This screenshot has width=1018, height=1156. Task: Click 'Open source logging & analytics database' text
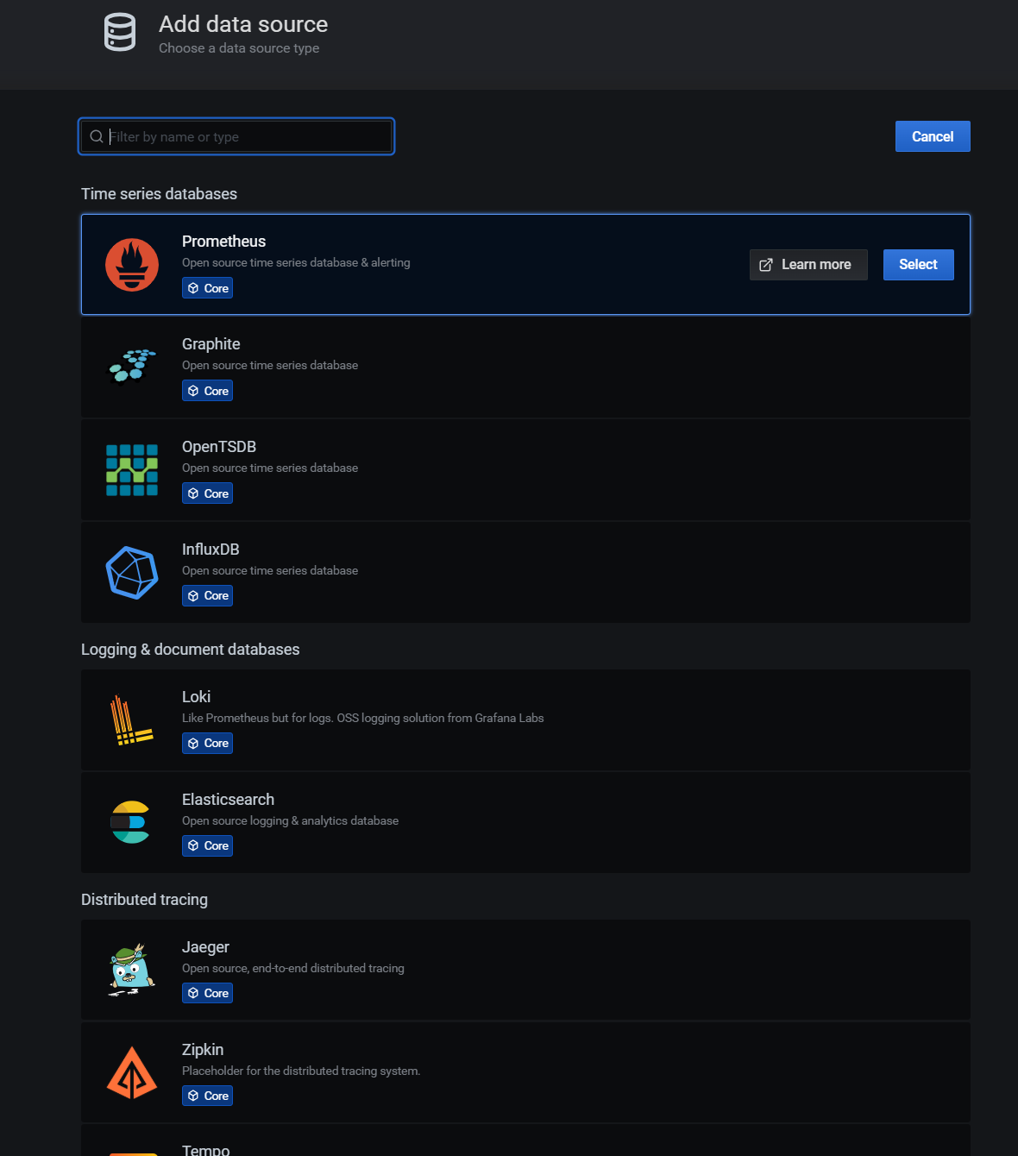pos(290,821)
